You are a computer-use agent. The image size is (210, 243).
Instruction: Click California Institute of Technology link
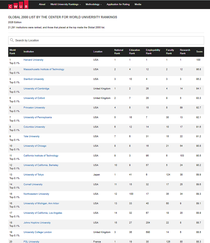point(41,156)
